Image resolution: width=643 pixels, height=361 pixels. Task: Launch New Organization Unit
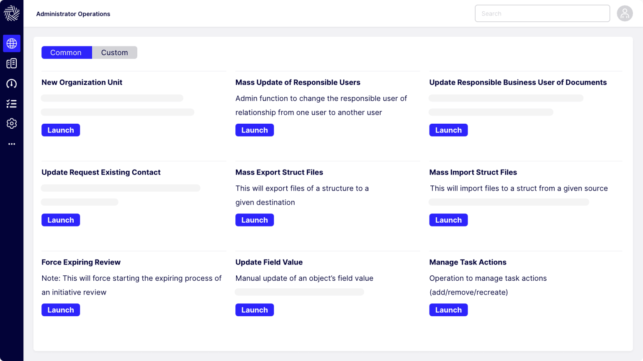[61, 130]
